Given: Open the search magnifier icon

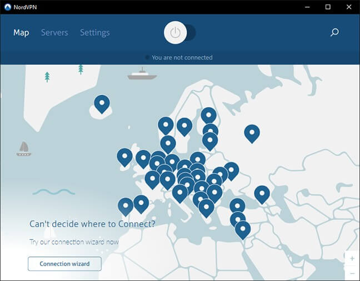Looking at the screenshot, I should 334,32.
